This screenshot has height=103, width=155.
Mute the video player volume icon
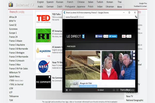tap(70, 90)
